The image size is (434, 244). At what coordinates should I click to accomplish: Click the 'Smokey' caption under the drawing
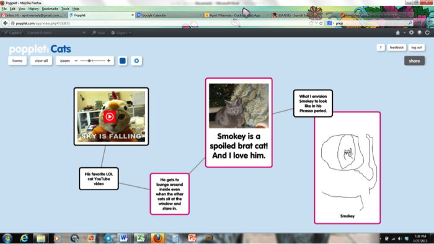point(347,216)
